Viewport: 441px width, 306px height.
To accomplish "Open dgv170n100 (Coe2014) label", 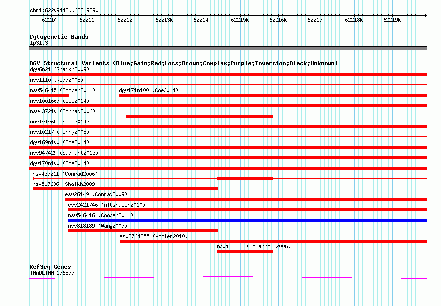I will pos(59,163).
